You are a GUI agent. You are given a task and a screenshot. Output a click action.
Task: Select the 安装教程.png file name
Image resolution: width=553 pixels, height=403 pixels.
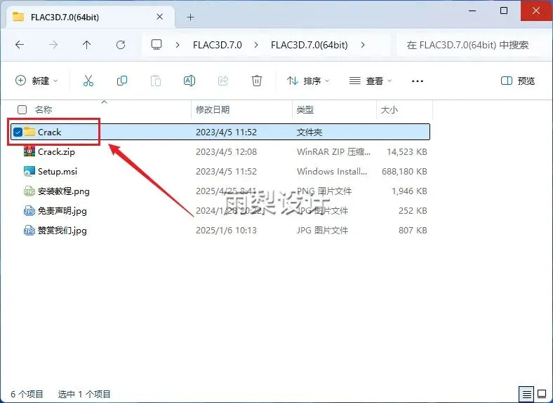click(64, 191)
